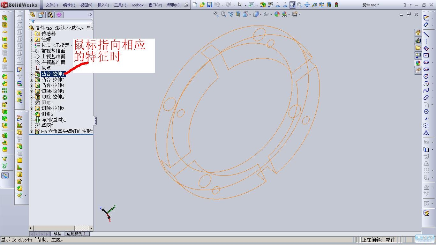Expand the 凸台-拉伸1 feature node
The height and width of the screenshot is (245, 436).
(x=31, y=74)
